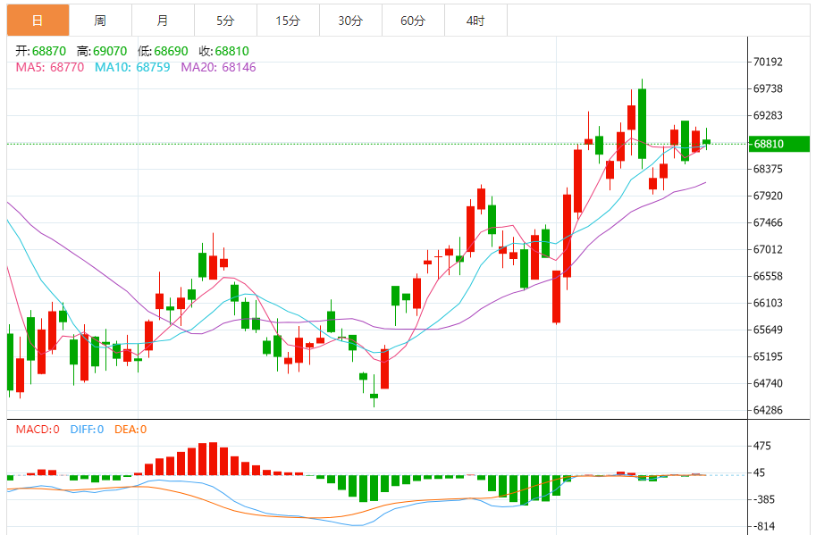Click the 66103 price axis label
This screenshot has width=816, height=535.
tap(768, 303)
